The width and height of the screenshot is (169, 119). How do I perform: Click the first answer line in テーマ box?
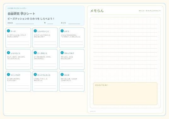click(x=18, y=42)
